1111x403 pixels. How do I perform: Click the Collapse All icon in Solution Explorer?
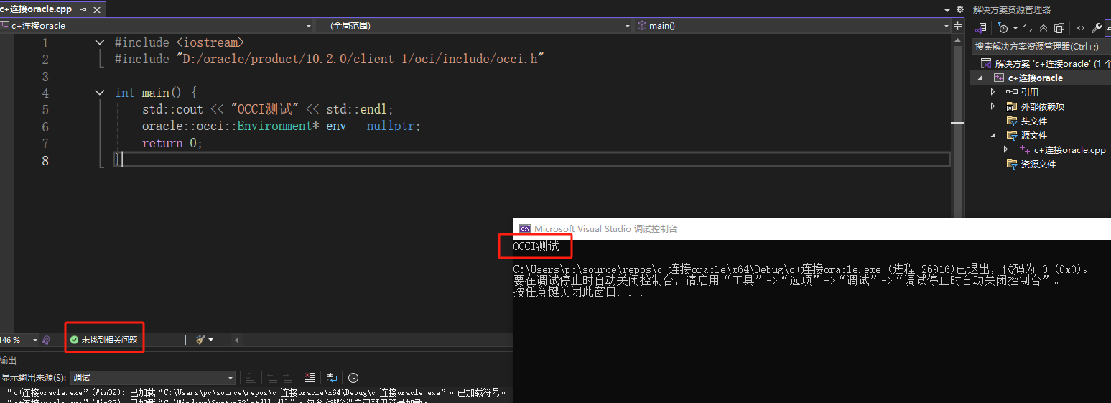(1043, 28)
